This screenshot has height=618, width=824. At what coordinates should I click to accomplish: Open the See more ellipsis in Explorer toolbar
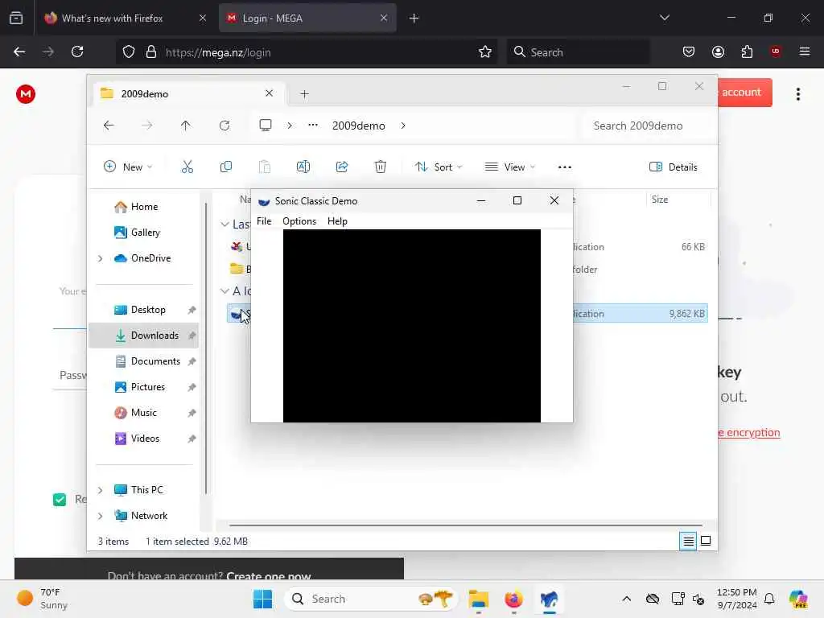[x=565, y=167]
